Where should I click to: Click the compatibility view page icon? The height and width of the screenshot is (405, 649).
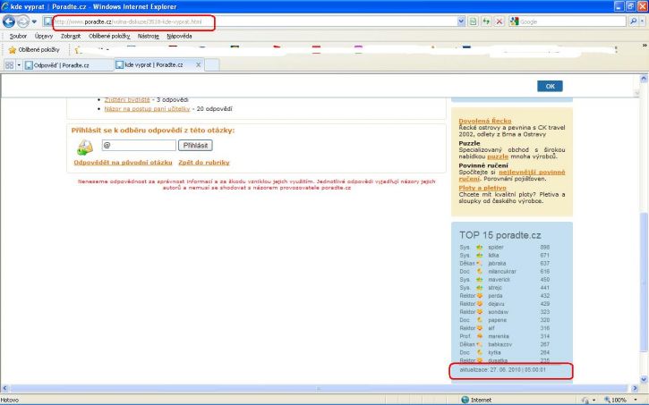[x=473, y=21]
